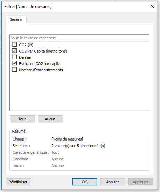Viewport: 160px width, 192px height.
Task: Uncheck Evolution CO2 par capita
Action: coord(15,63)
